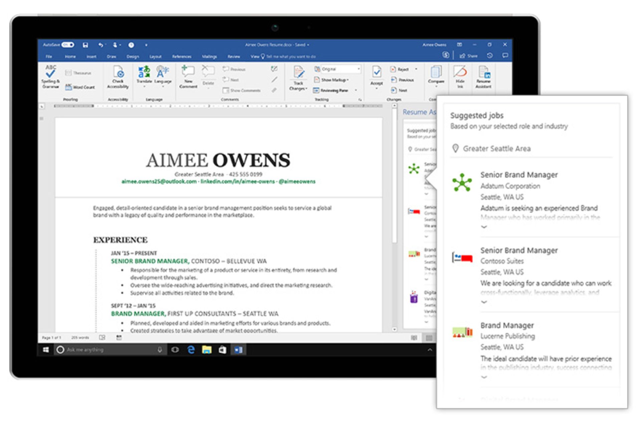The height and width of the screenshot is (427, 641).
Task: Open the Tracking group dialog launcher
Action: 360,99
